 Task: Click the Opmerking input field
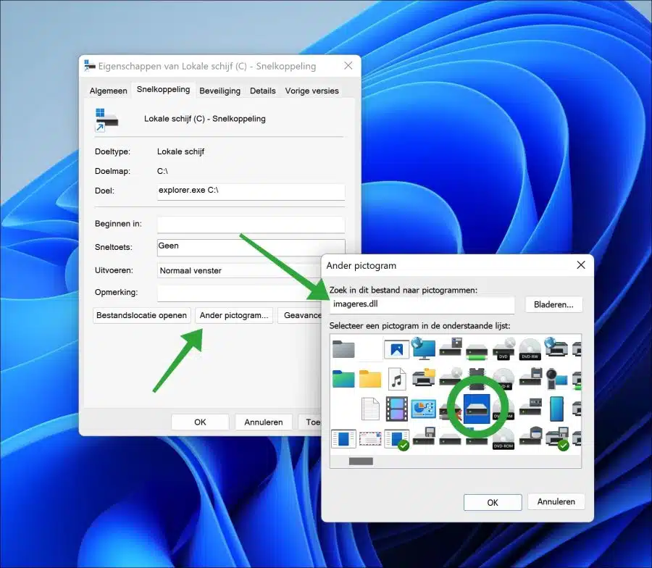[240, 293]
